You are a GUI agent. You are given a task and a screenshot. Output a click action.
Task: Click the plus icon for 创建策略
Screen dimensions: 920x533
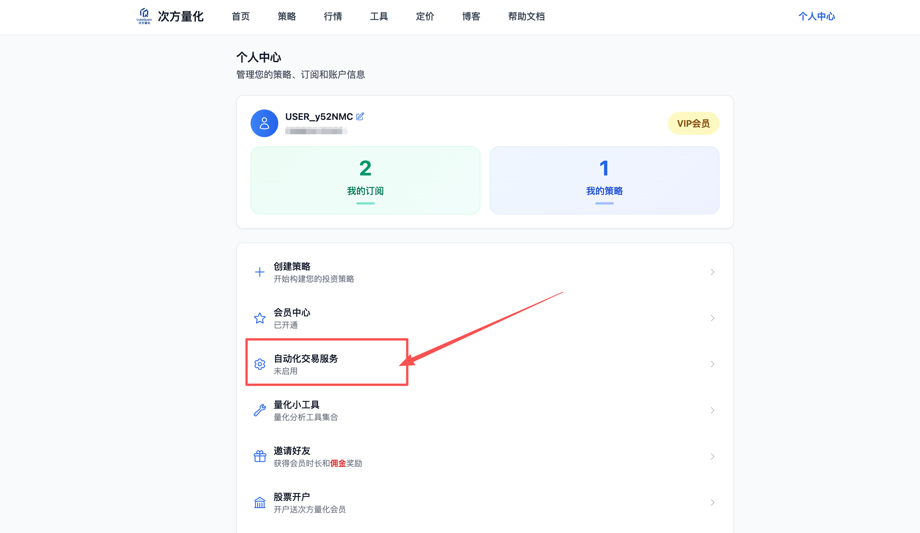coord(260,272)
